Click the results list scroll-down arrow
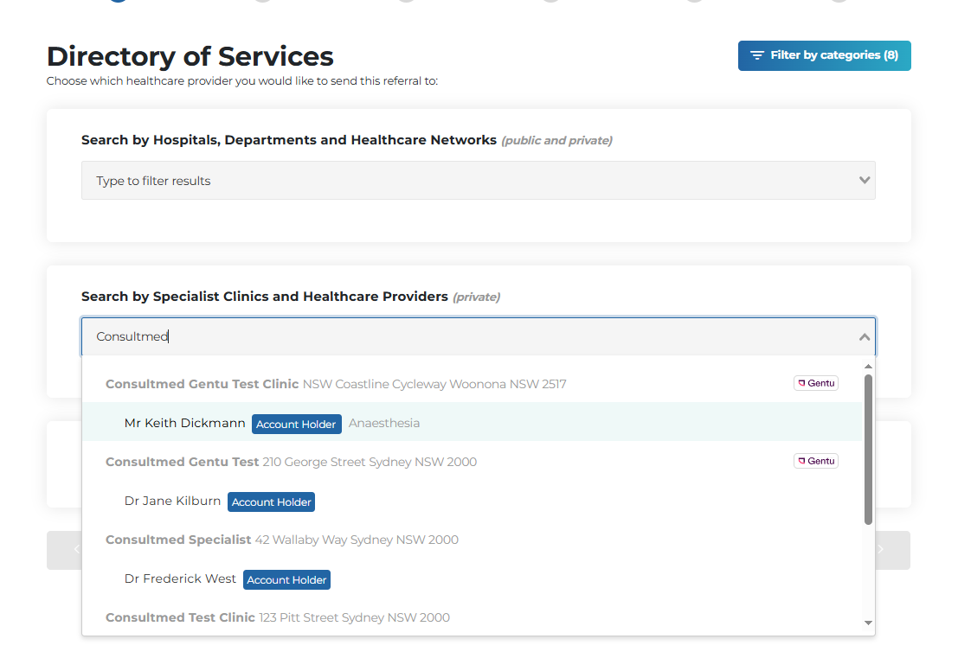Image resolution: width=958 pixels, height=671 pixels. [868, 623]
